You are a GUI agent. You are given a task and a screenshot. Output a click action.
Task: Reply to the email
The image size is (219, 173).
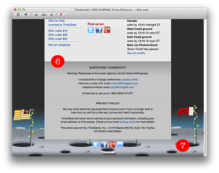coord(36,15)
